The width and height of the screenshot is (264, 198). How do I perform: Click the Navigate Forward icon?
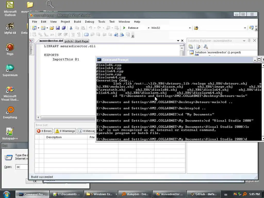click(x=116, y=28)
